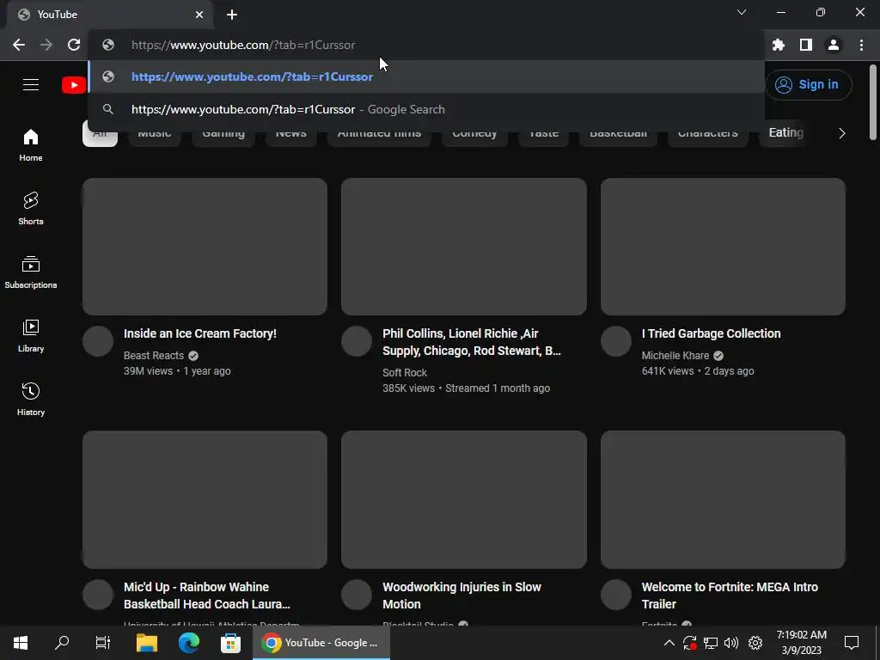Click the address bar URL field
Image resolution: width=880 pixels, height=660 pixels.
pyautogui.click(x=426, y=45)
